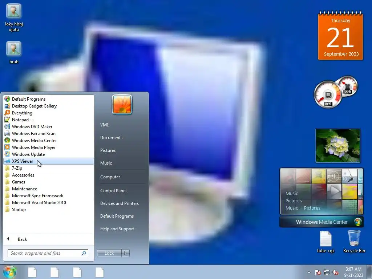372x279 pixels.
Task: Select the bruh desktop icon
Action: [14, 53]
